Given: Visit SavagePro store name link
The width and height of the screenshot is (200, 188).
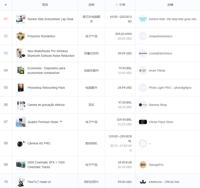Looking at the screenshot, I should tap(156, 165).
